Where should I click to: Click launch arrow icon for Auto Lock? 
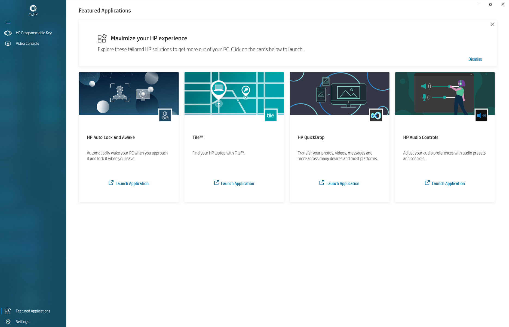click(x=111, y=183)
